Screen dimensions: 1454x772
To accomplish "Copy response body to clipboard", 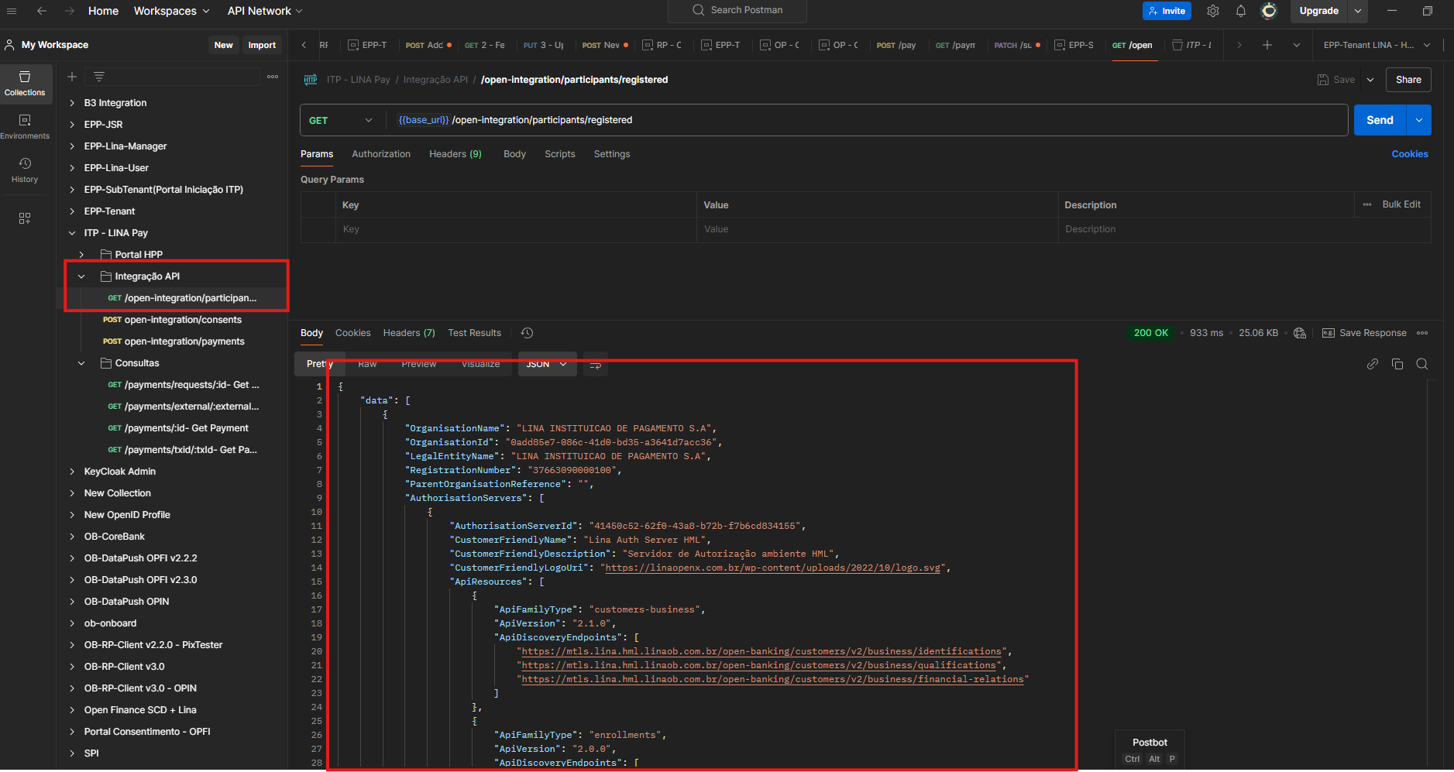I will tap(1397, 364).
